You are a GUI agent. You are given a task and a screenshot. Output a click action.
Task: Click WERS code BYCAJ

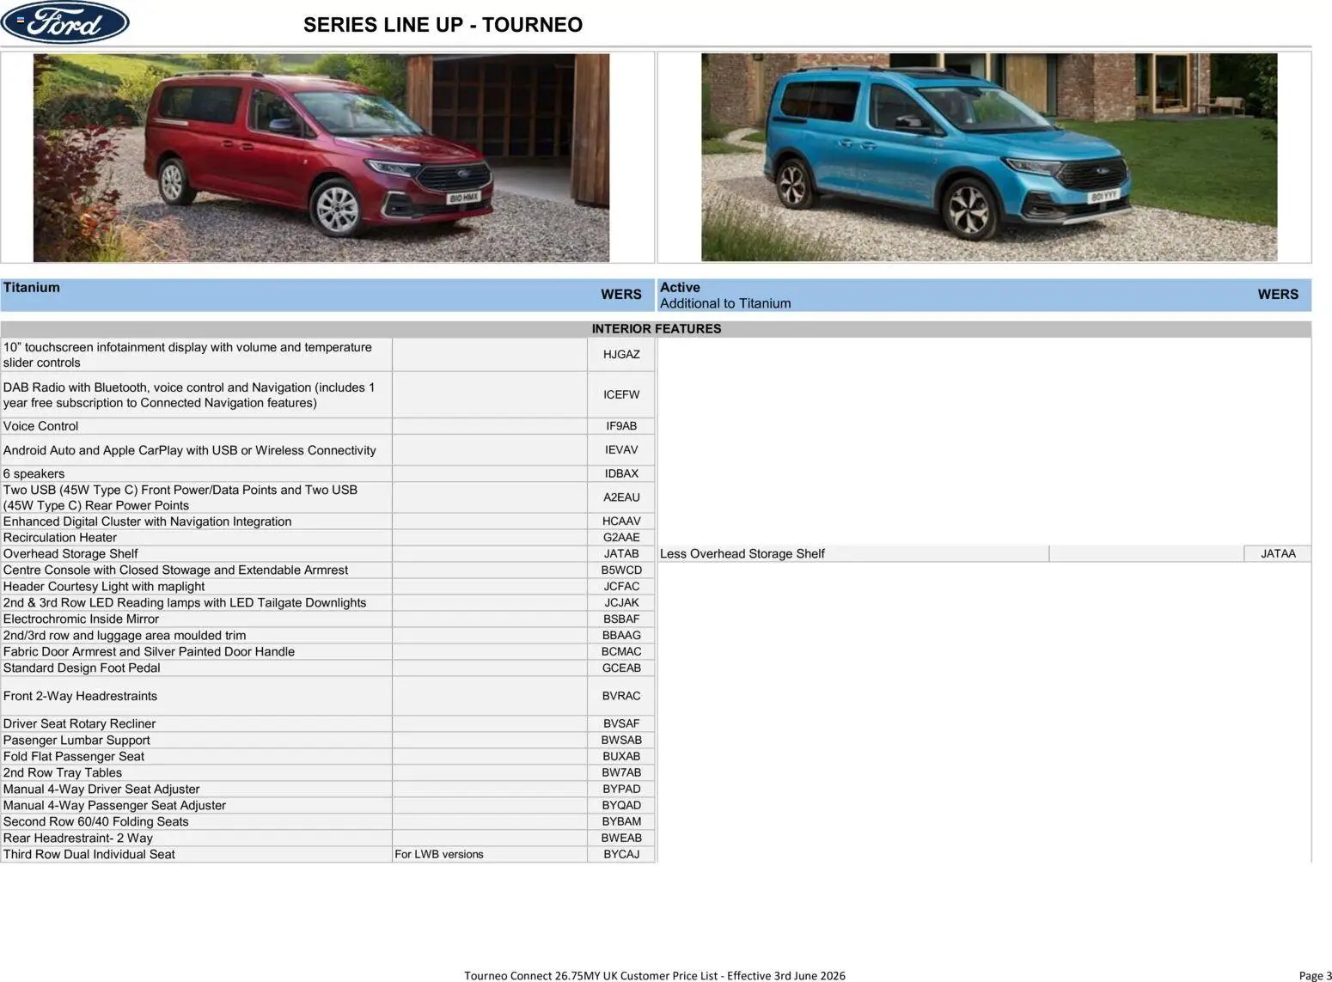621,855
